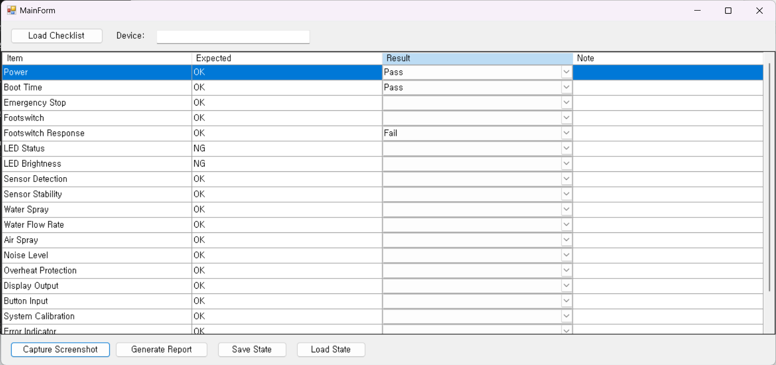Expand the Boot Time result dropdown
This screenshot has width=776, height=365.
pyautogui.click(x=566, y=88)
